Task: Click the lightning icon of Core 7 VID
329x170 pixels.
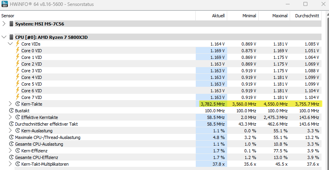Action: pyautogui.click(x=18, y=97)
